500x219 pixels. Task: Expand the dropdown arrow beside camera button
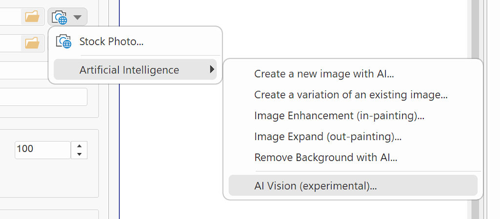[x=78, y=17]
